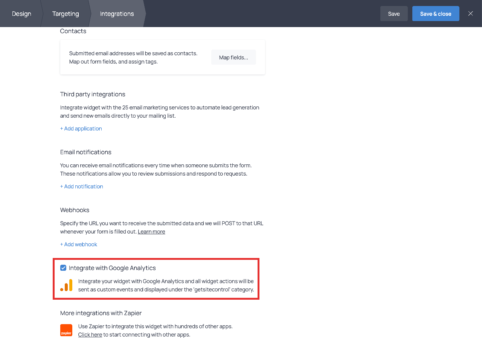The width and height of the screenshot is (482, 361).
Task: Click the orange Zapier logo icon
Action: coord(66,330)
